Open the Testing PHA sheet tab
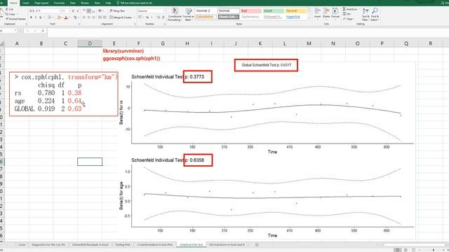The height and width of the screenshot is (252, 449). (x=123, y=244)
